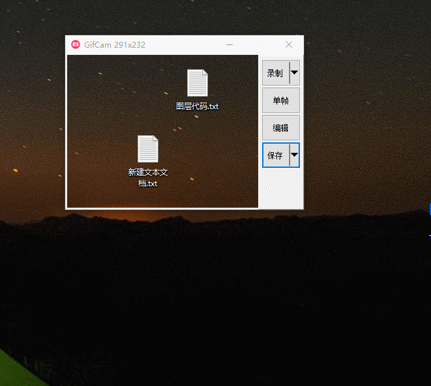Viewport: 431px width, 386px height.
Task: Click the 新建文本文档.txt filename label
Action: tap(147, 178)
